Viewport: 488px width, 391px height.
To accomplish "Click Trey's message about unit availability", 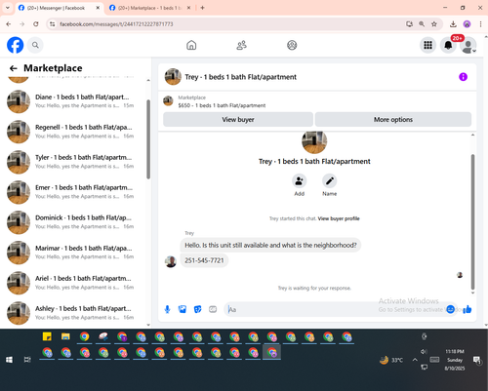I will coord(270,245).
